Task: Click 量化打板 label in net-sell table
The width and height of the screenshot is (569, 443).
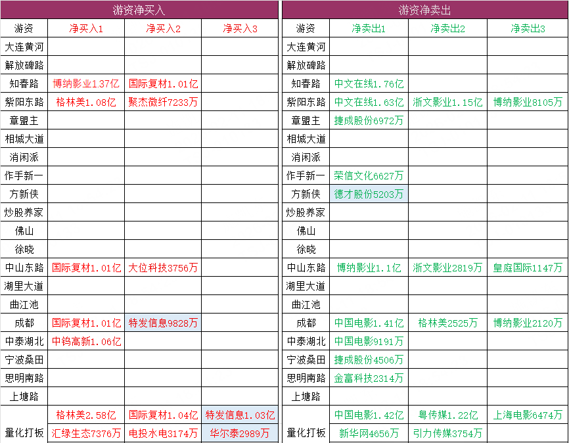Action: point(306,432)
